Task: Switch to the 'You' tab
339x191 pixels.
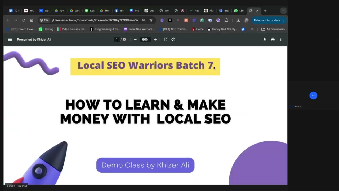Action: (29, 11)
